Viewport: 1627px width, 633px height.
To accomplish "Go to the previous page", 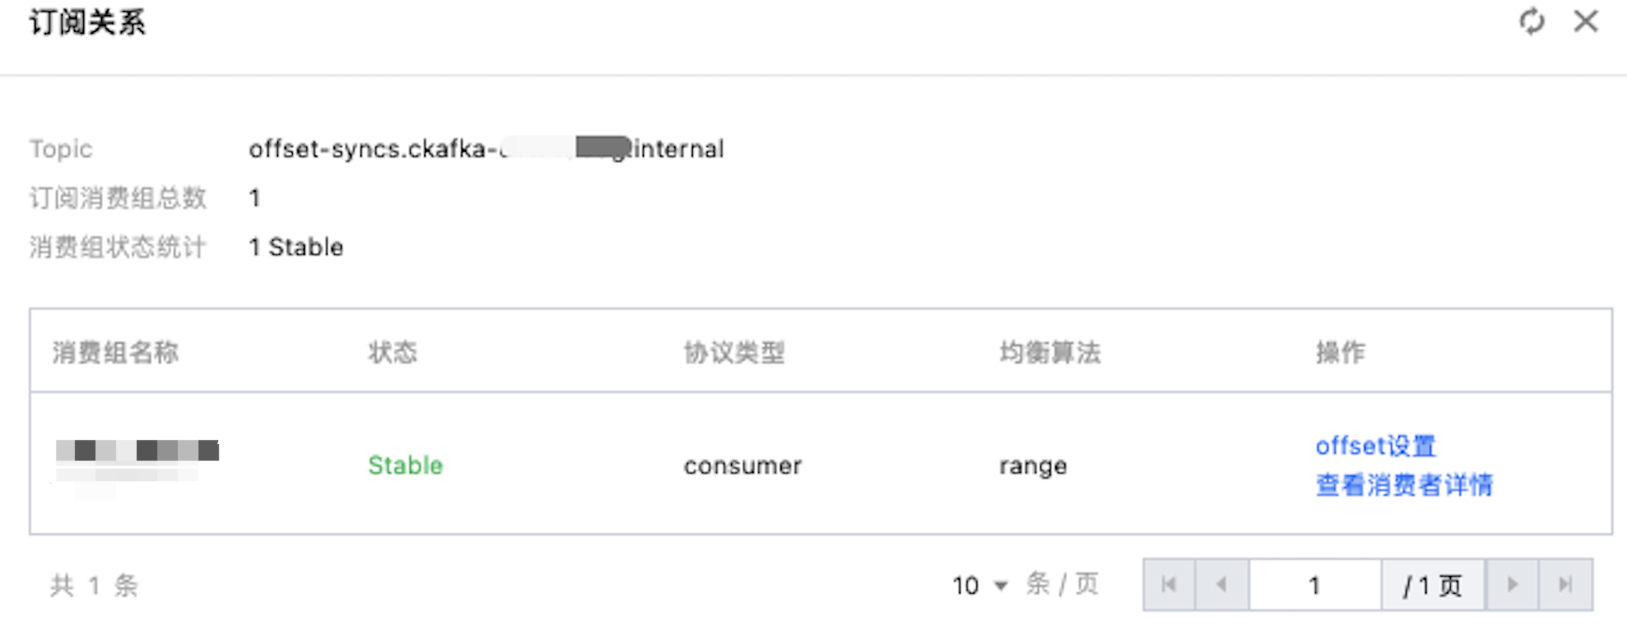I will tap(1222, 585).
